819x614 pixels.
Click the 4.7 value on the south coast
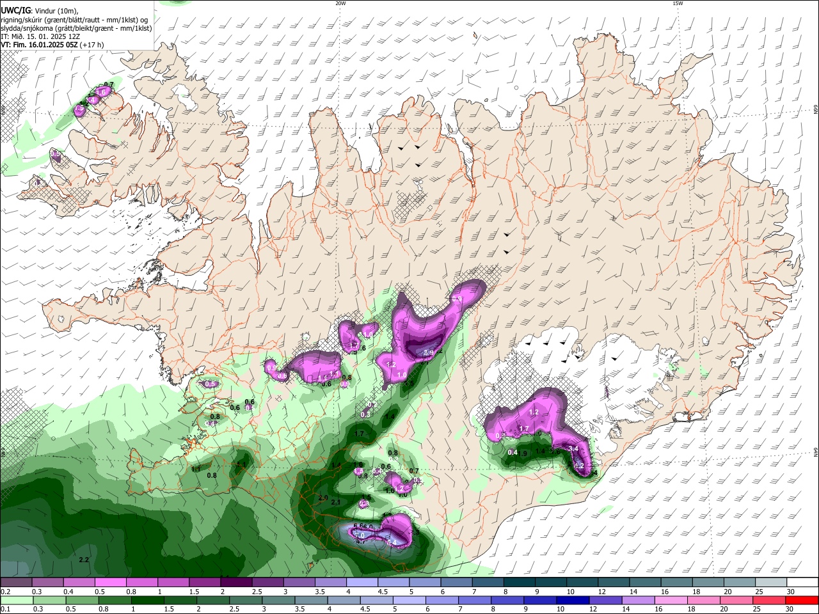click(361, 542)
